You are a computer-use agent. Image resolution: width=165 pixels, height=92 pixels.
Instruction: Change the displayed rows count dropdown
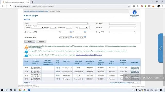coord(136,83)
